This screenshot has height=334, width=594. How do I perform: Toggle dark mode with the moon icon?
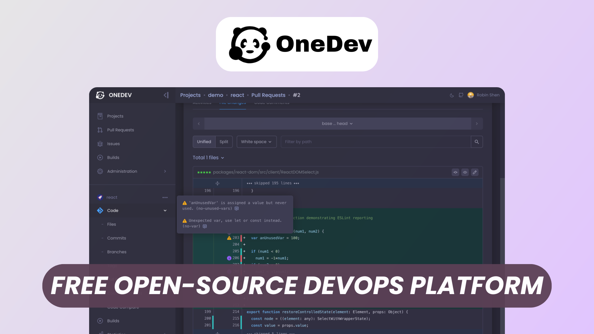click(451, 95)
